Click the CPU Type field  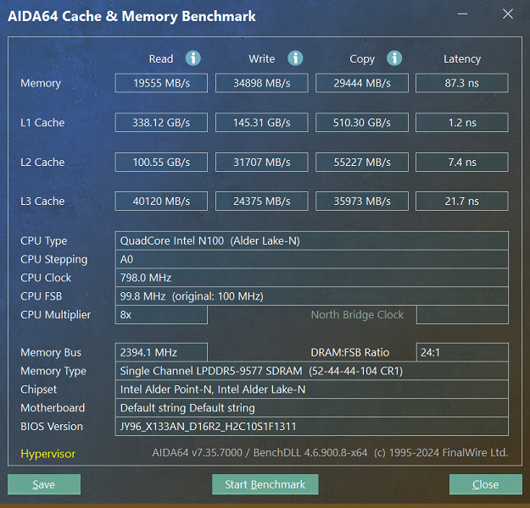tap(312, 241)
